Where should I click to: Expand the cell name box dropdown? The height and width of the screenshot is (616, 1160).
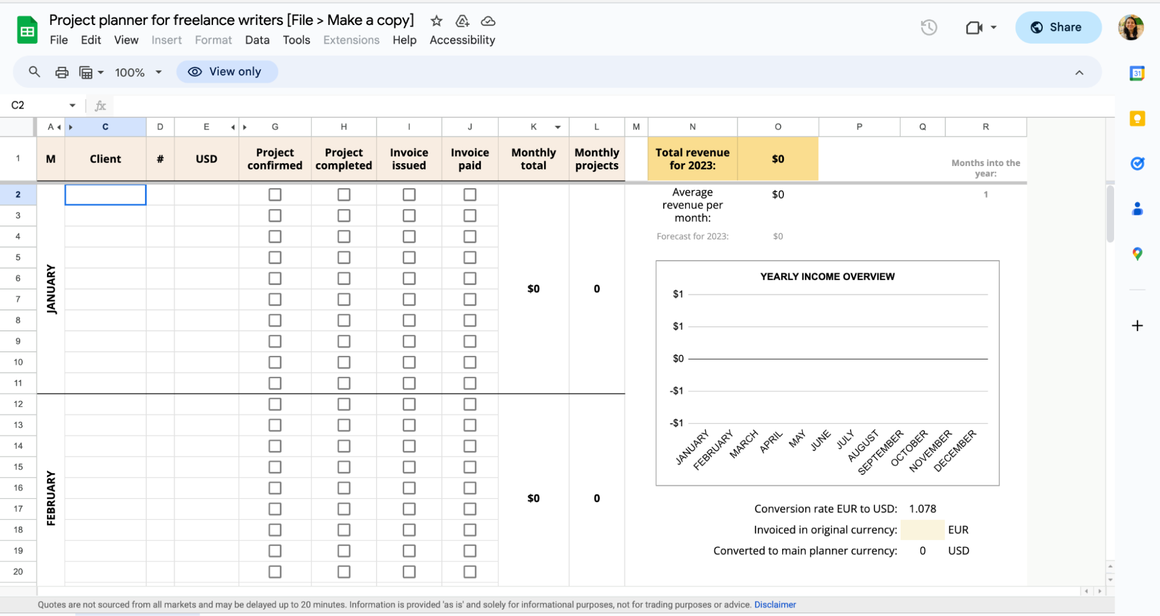click(73, 105)
